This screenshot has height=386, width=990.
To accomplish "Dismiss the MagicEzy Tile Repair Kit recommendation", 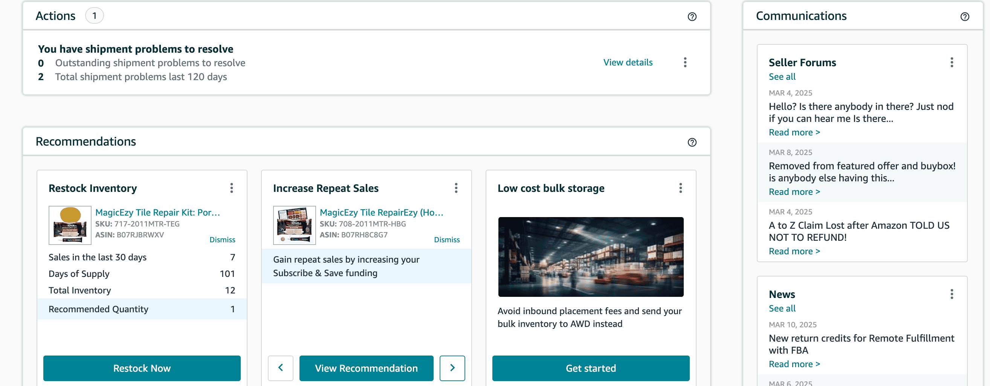I will pos(222,239).
